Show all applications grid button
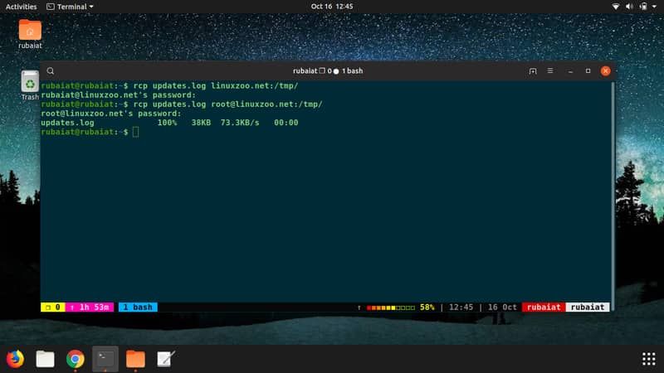The width and height of the screenshot is (664, 373). tap(648, 358)
